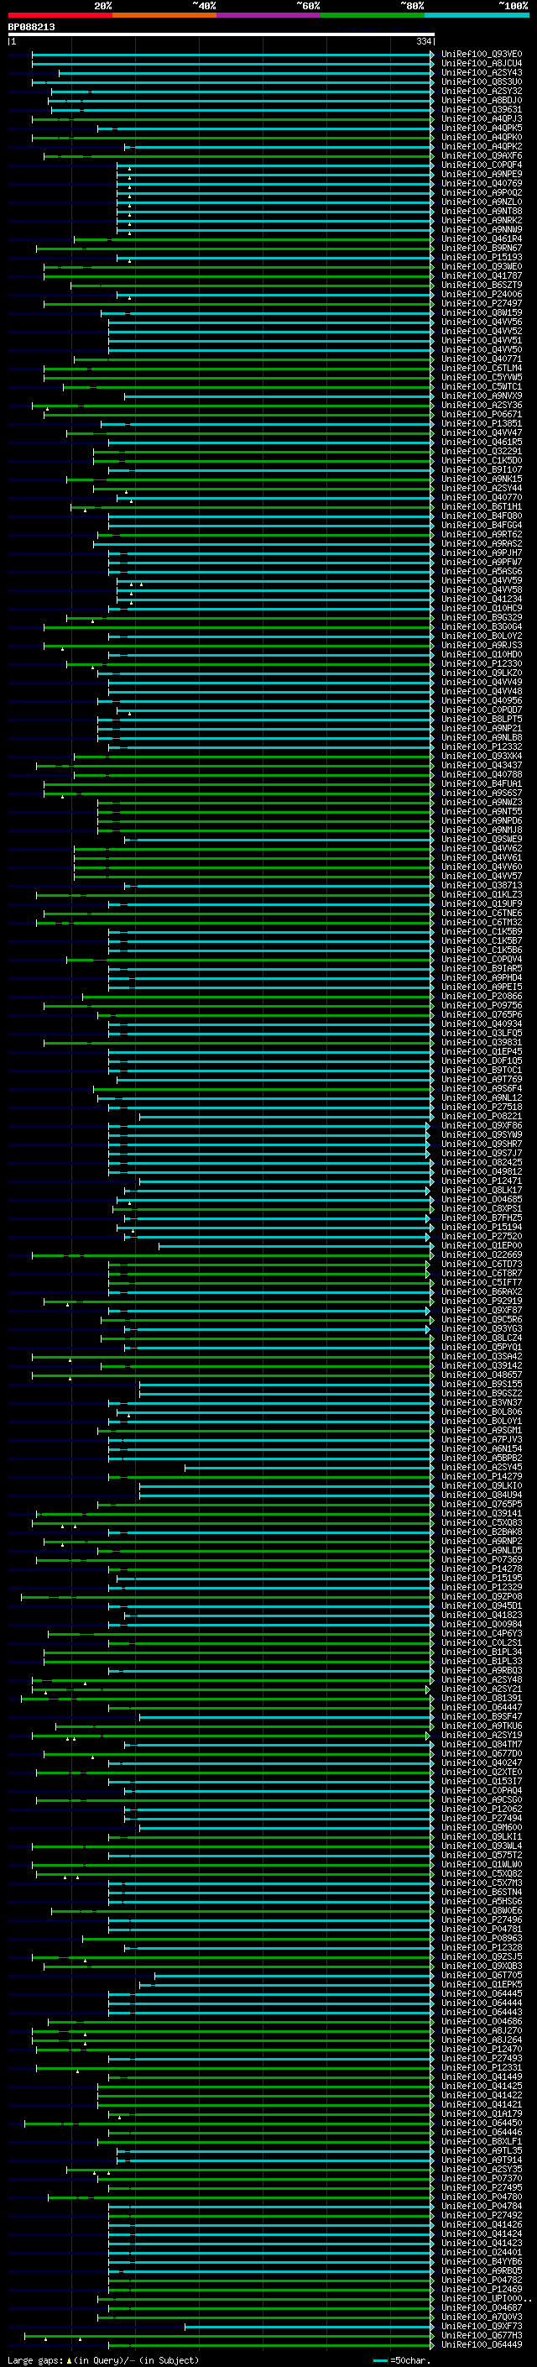Viewport: 537px width, 2367px height.
Task: Click the purple ~60% legend segment
Action: coord(268,15)
